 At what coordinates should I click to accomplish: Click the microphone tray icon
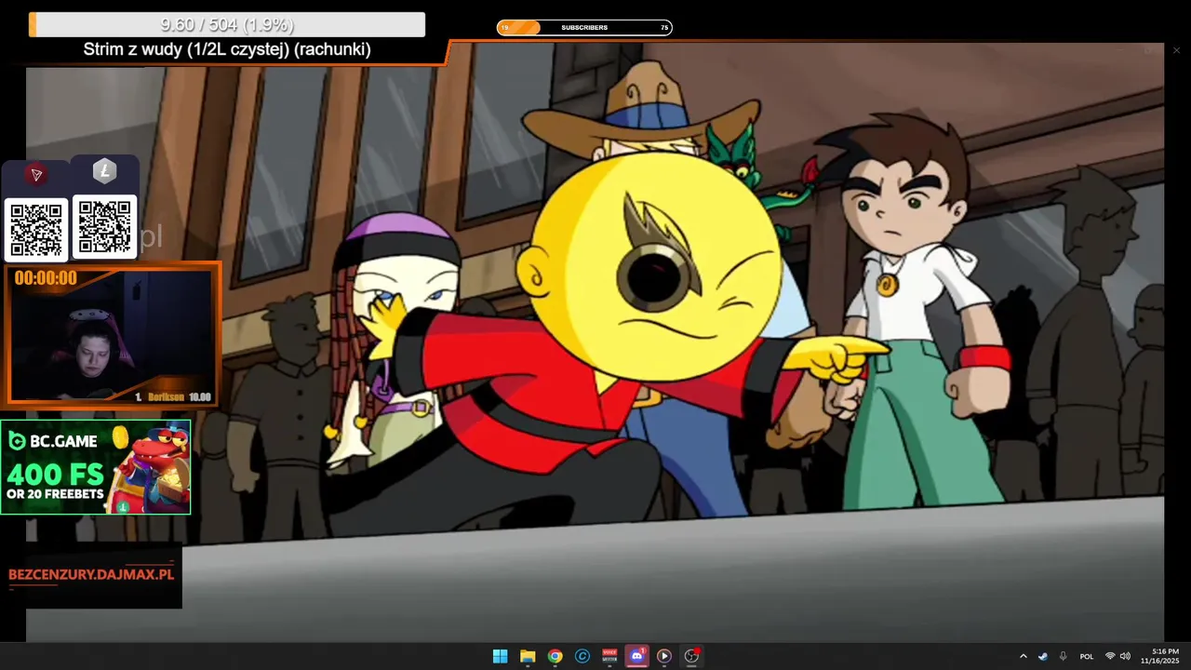click(1063, 656)
